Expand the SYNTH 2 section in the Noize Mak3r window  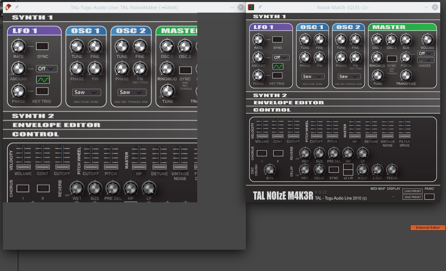coord(343,95)
